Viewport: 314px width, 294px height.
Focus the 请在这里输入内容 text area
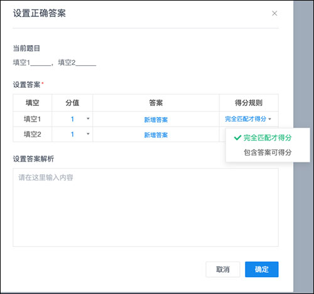click(146, 207)
